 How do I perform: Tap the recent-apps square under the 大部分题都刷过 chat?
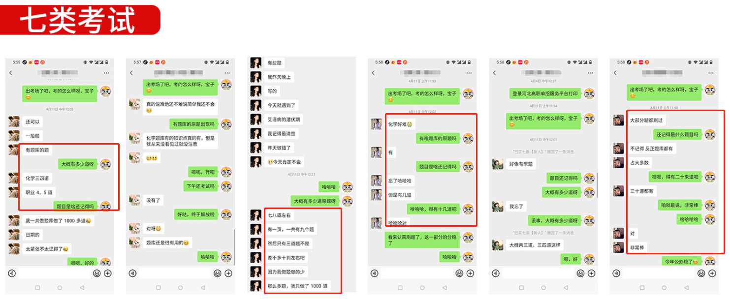coord(641,287)
